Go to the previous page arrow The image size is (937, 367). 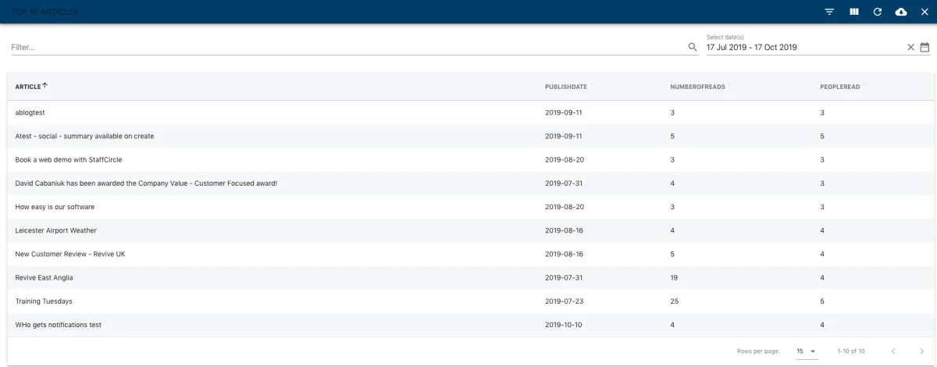coord(893,351)
